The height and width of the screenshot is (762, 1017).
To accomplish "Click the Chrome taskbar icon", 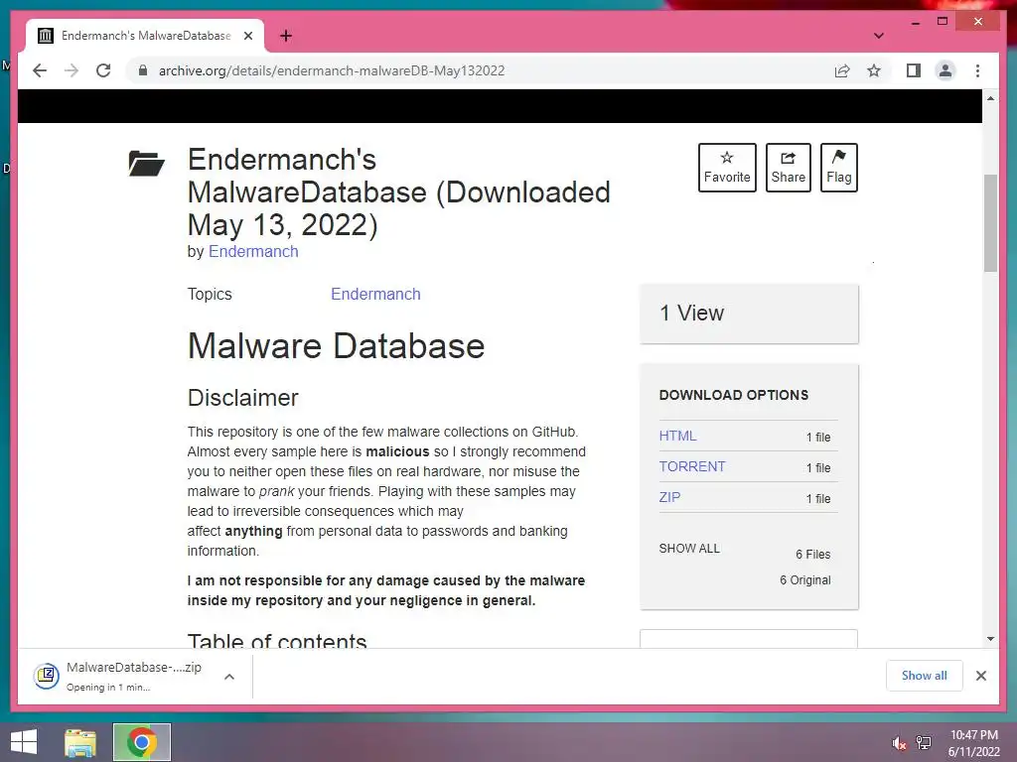I will (x=141, y=742).
